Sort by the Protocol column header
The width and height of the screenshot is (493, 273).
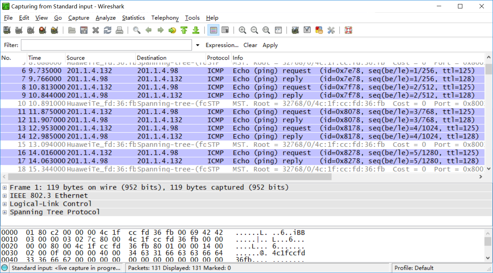point(218,58)
